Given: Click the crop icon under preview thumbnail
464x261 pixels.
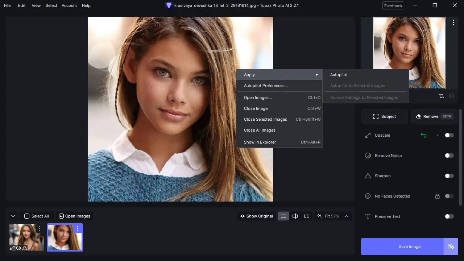Looking at the screenshot, I should click(441, 96).
